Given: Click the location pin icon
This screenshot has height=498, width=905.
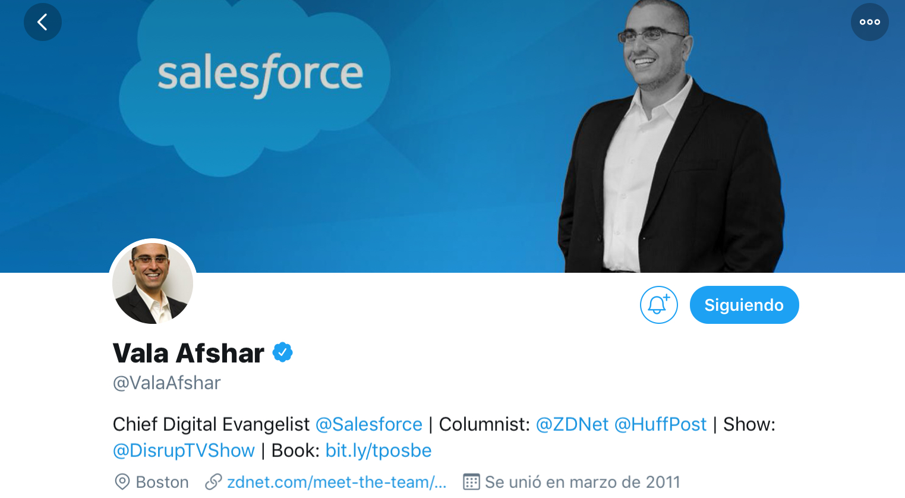Looking at the screenshot, I should click(x=122, y=481).
